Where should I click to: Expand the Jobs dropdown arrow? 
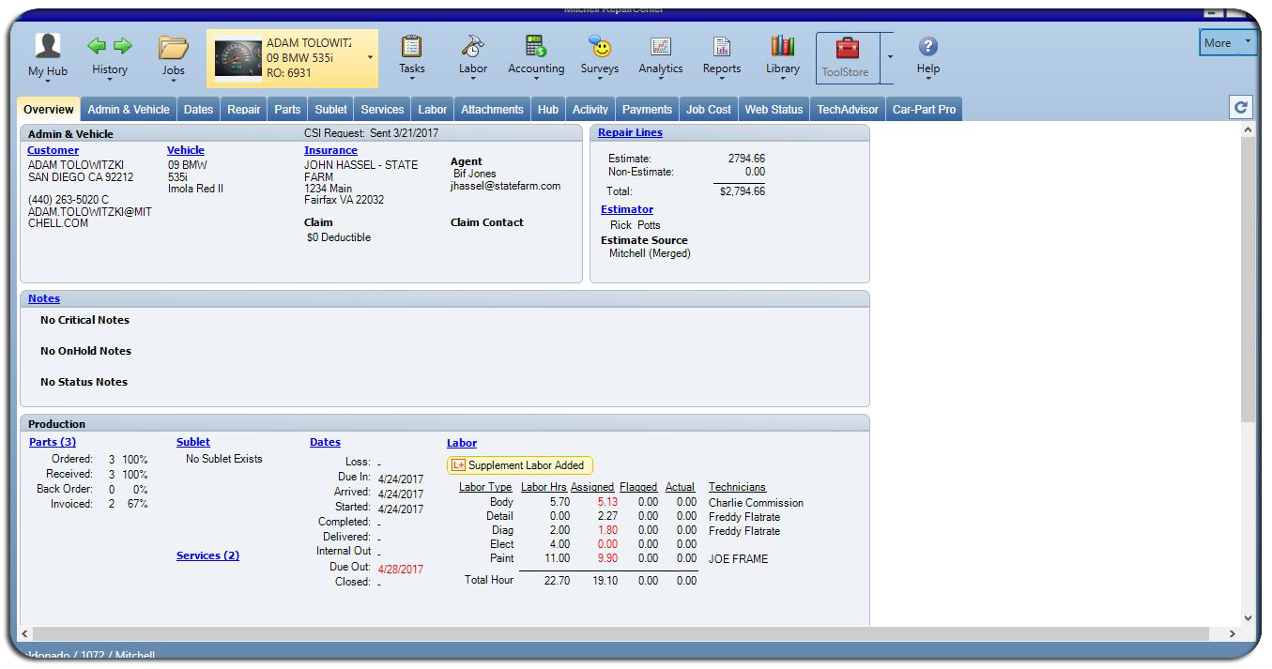pyautogui.click(x=174, y=82)
